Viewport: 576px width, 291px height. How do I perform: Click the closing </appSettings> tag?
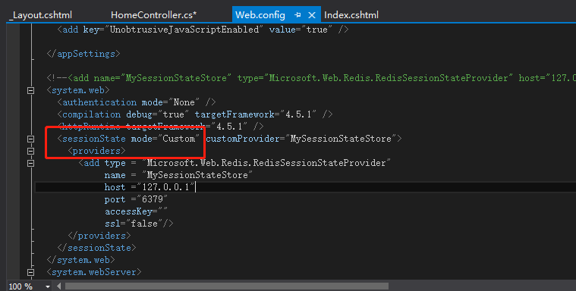click(x=83, y=54)
